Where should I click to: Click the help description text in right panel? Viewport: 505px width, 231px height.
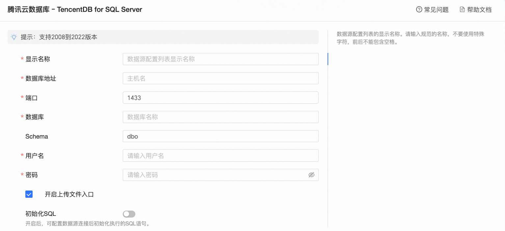click(x=410, y=38)
